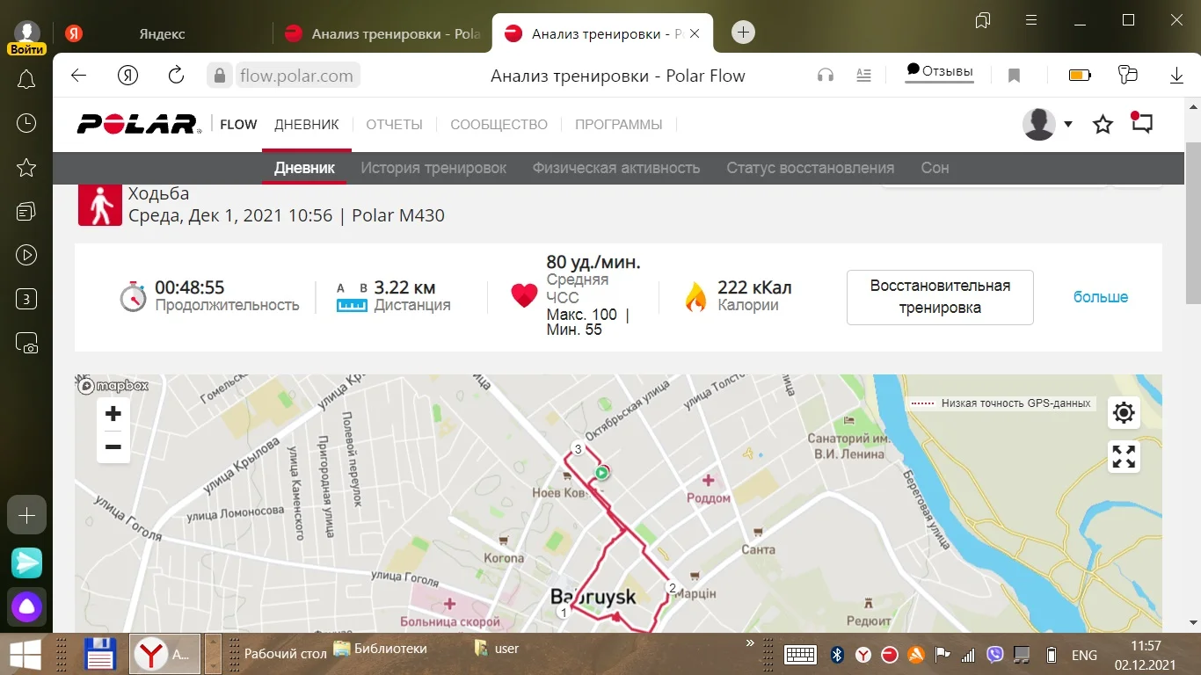1201x675 pixels.
Task: Expand workout details with "больше"
Action: tap(1101, 297)
